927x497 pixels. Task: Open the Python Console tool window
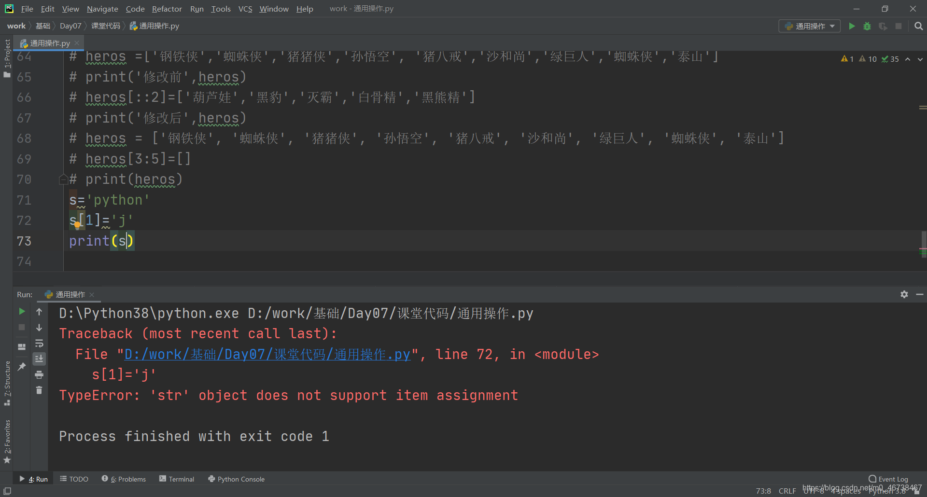click(236, 479)
